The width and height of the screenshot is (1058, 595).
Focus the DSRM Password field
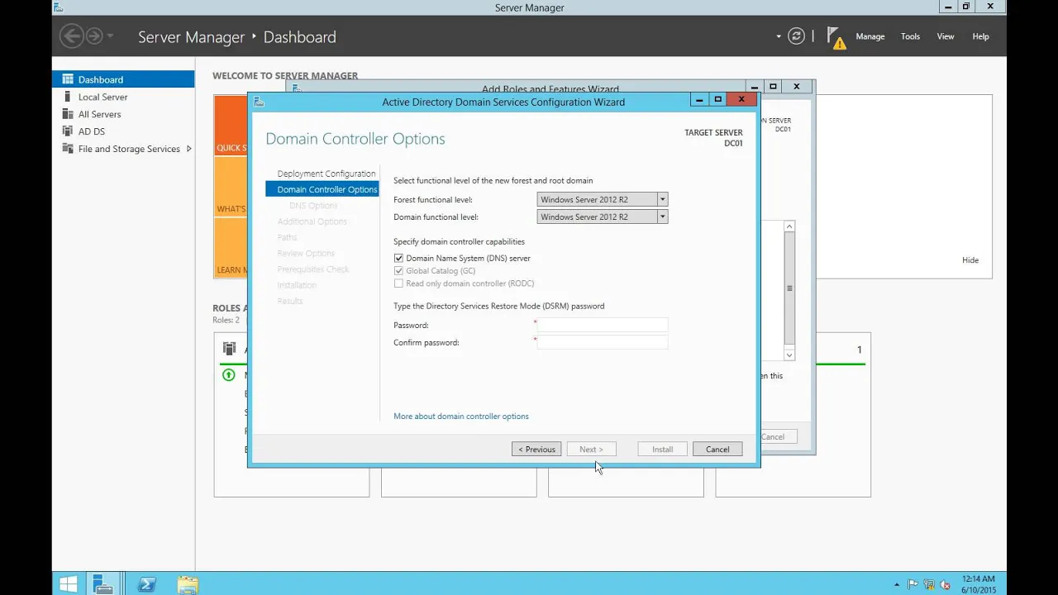(x=602, y=325)
